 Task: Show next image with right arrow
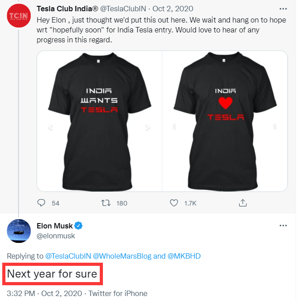[147, 128]
